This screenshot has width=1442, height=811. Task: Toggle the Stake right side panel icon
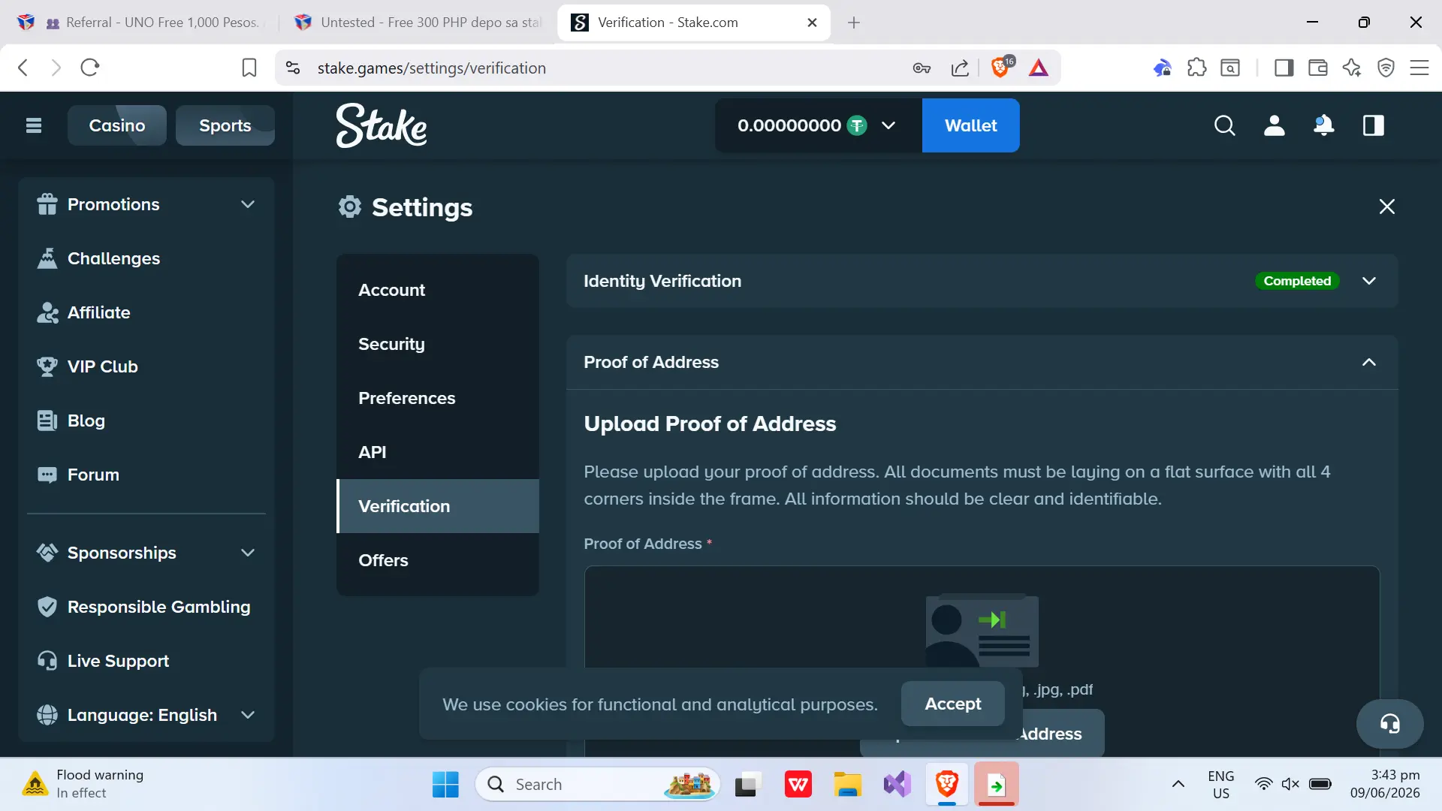tap(1374, 125)
